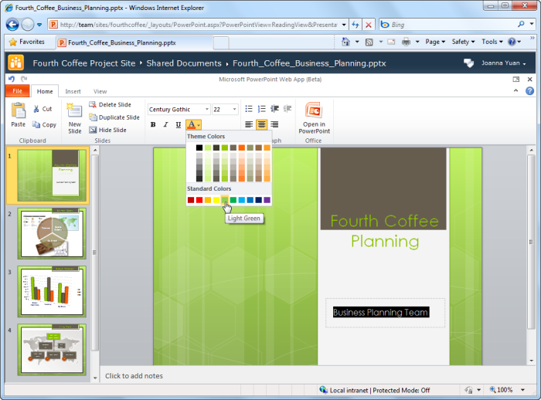Open the Safety menu
The width and height of the screenshot is (541, 400).
pyautogui.click(x=464, y=42)
